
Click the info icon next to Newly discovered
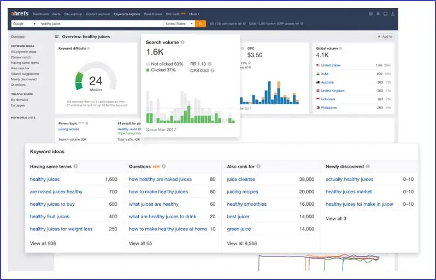(368, 166)
